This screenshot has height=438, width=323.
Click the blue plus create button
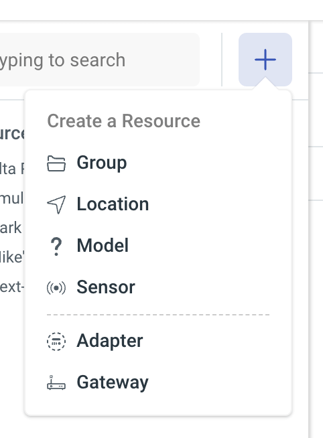(x=265, y=60)
